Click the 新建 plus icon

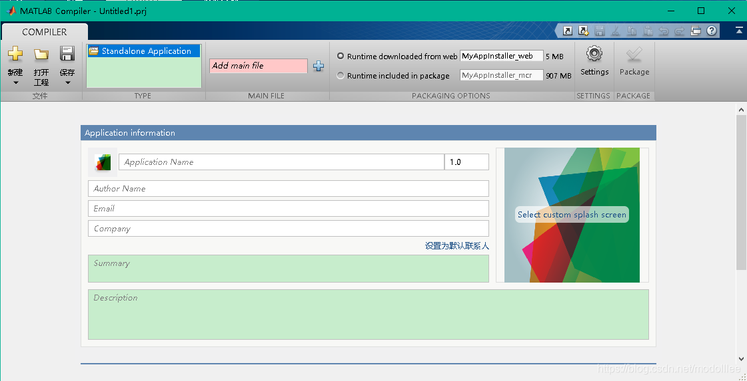coord(15,53)
